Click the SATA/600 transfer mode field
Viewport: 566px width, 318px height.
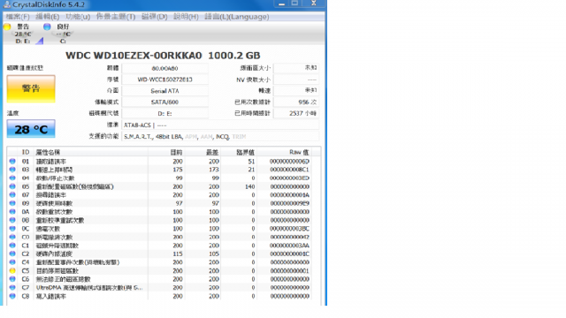tap(165, 102)
